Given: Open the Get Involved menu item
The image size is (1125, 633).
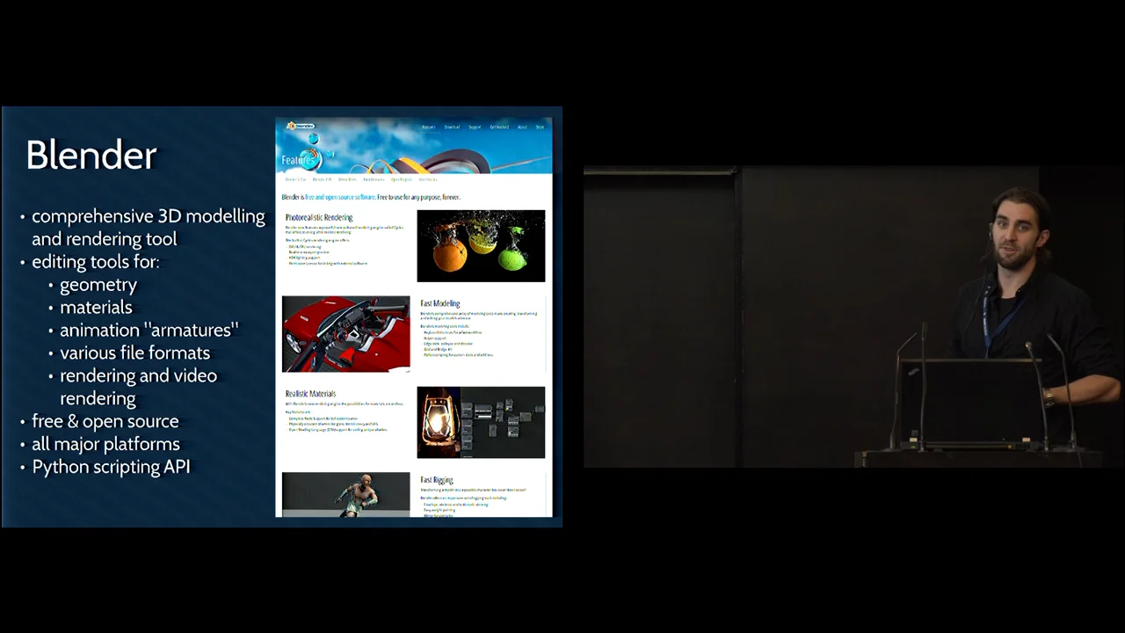Looking at the screenshot, I should (499, 127).
